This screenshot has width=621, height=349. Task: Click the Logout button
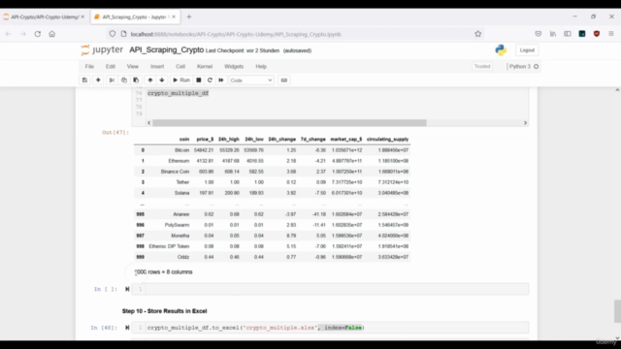(527, 50)
